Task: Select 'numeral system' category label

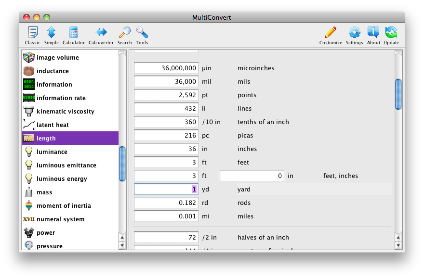Action: point(61,219)
